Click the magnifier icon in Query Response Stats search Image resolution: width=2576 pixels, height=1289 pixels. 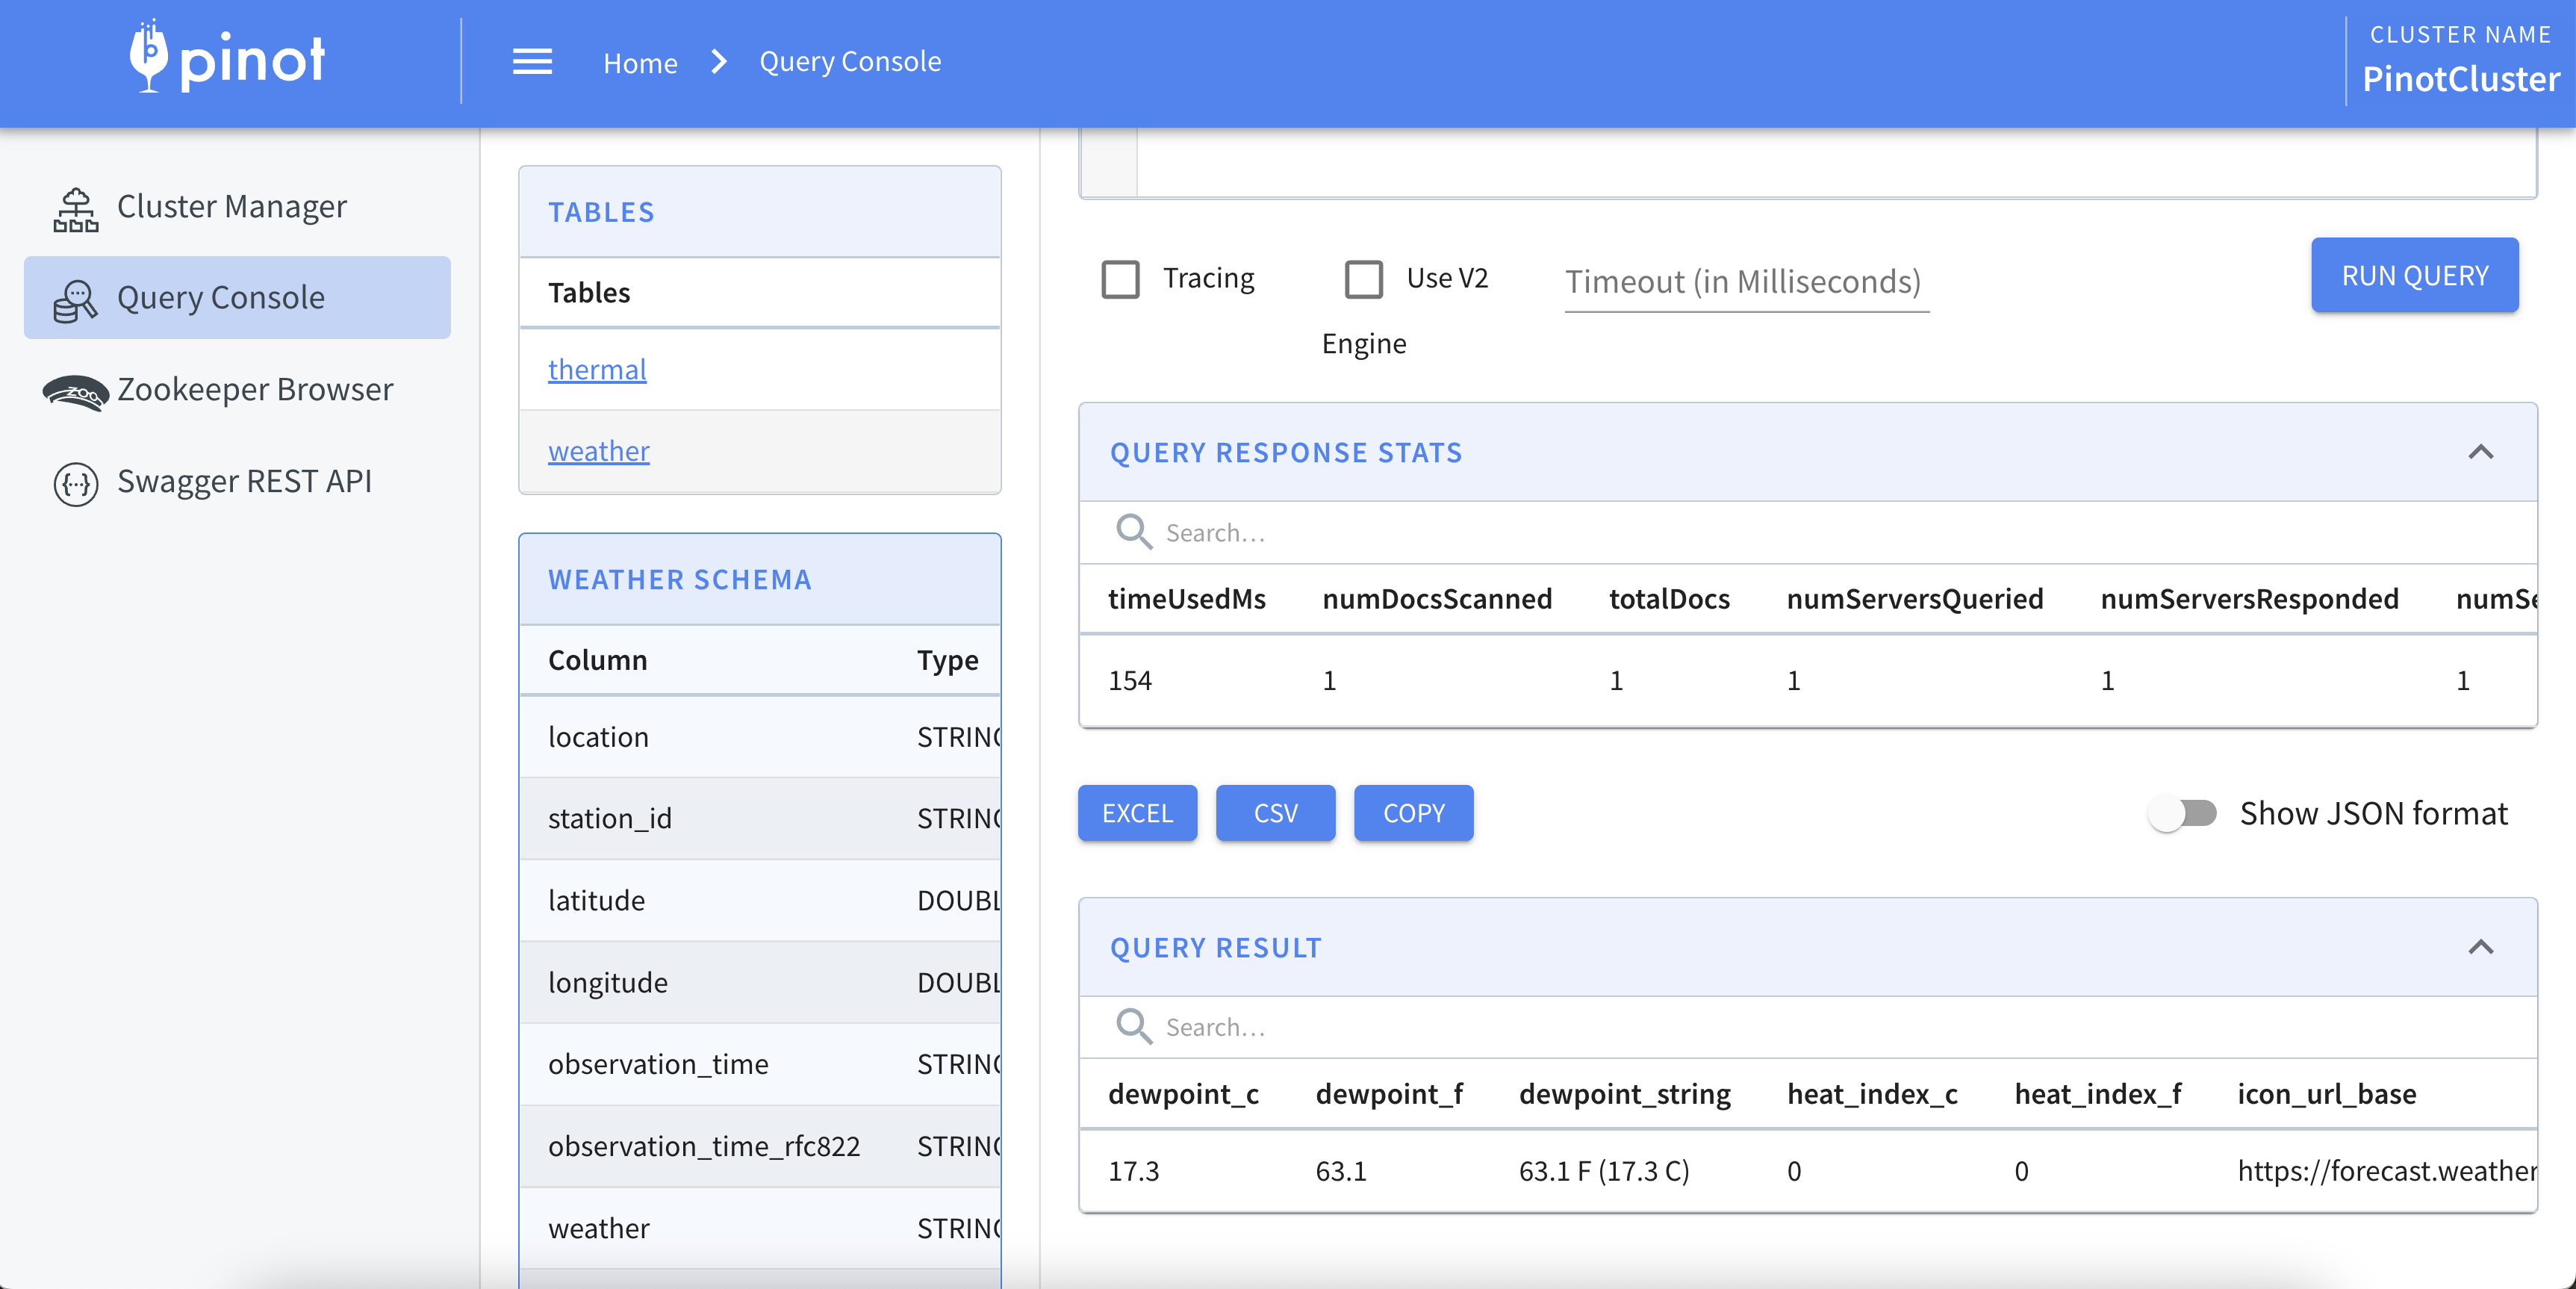pyautogui.click(x=1133, y=531)
